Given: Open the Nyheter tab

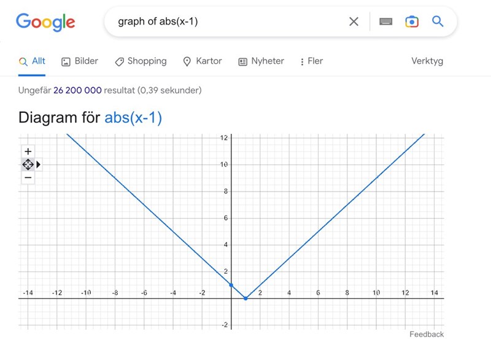Looking at the screenshot, I should point(261,61).
